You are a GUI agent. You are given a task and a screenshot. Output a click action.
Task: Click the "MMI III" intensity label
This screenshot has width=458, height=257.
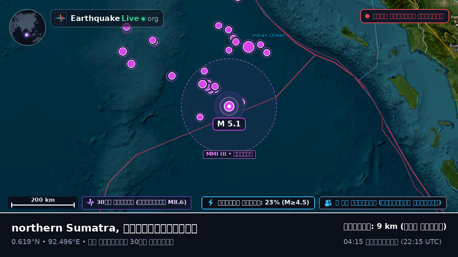click(x=229, y=154)
